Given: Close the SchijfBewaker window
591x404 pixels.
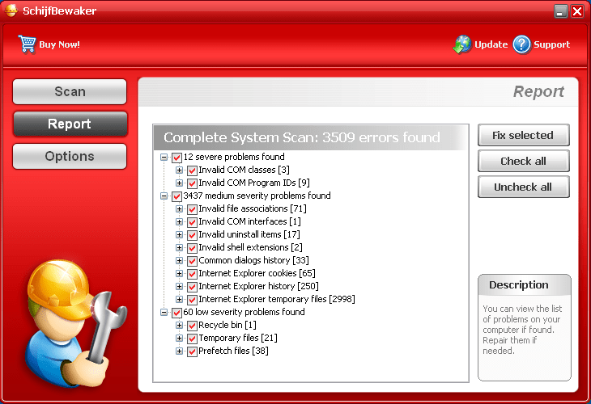Looking at the screenshot, I should pos(576,11).
